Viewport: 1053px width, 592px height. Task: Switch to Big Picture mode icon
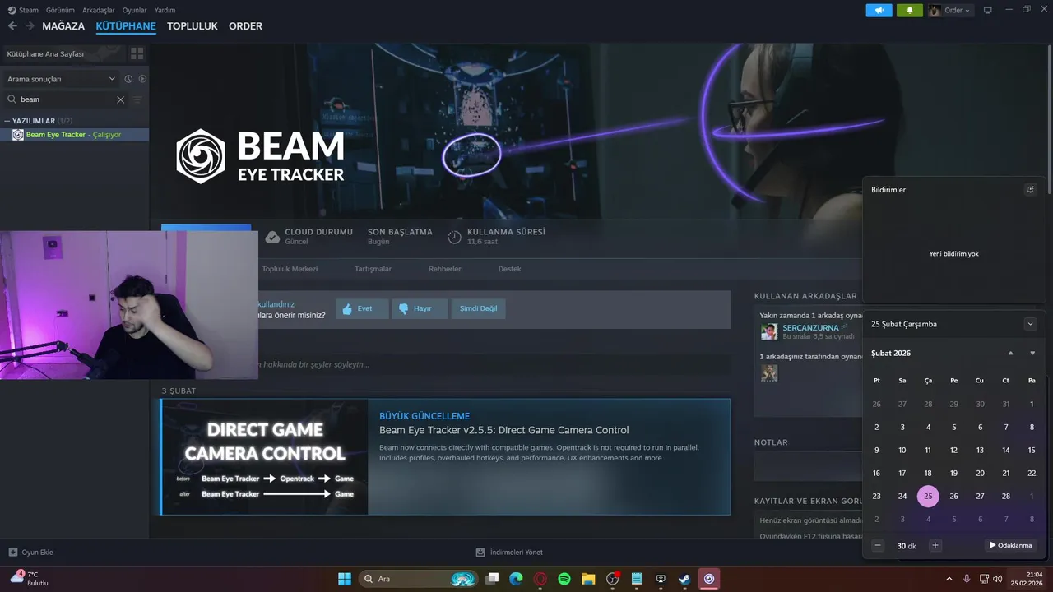[988, 11]
